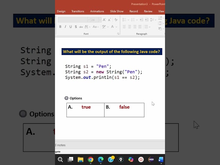Viewport: 220px width, 165px height.
Task: Open the font size dropdown
Action: (x=100, y=20)
